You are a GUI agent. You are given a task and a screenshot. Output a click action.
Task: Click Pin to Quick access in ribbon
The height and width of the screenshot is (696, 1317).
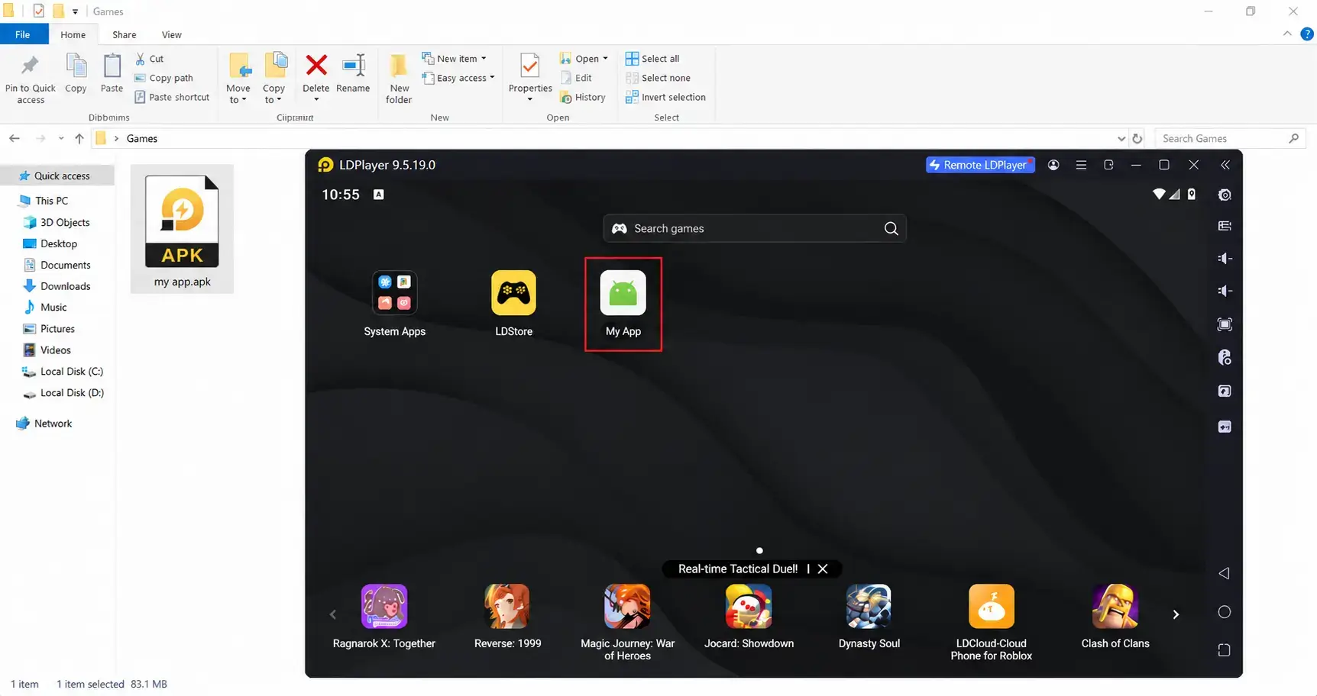click(31, 79)
